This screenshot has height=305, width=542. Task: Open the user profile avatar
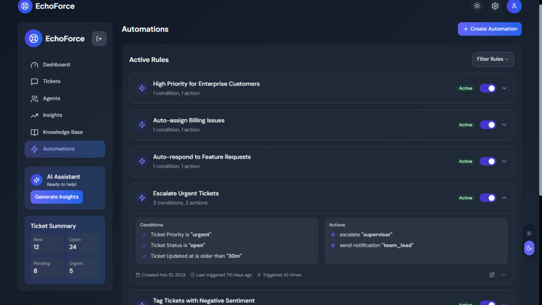(514, 6)
